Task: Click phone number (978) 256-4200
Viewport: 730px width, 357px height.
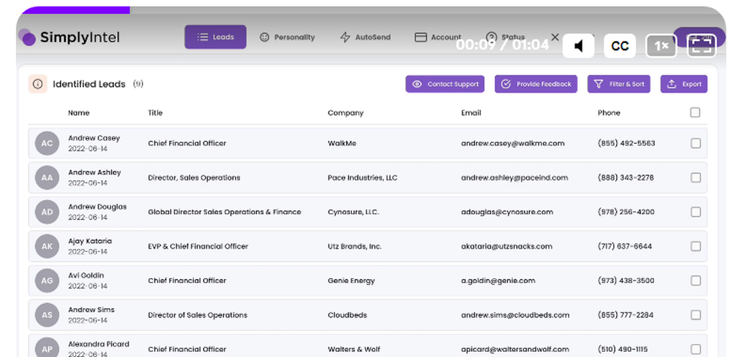Action: pos(626,212)
